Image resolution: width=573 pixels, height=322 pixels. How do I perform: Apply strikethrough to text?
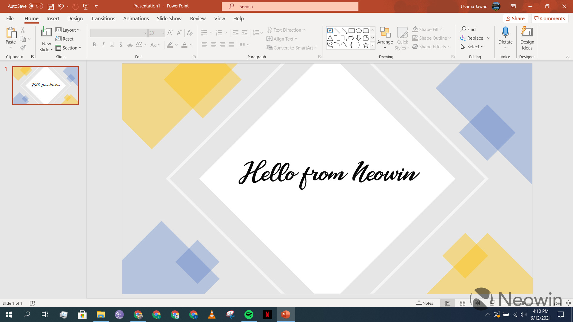point(130,45)
